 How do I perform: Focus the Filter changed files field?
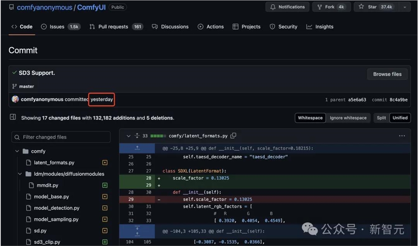(x=61, y=137)
